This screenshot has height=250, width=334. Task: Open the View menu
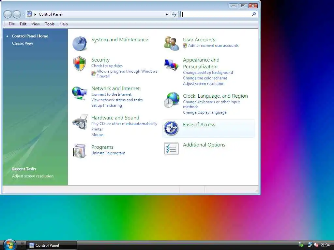[36, 24]
